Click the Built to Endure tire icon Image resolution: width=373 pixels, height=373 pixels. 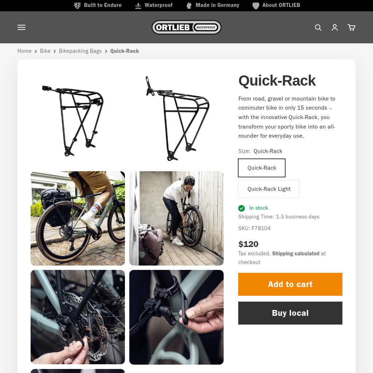[77, 5]
